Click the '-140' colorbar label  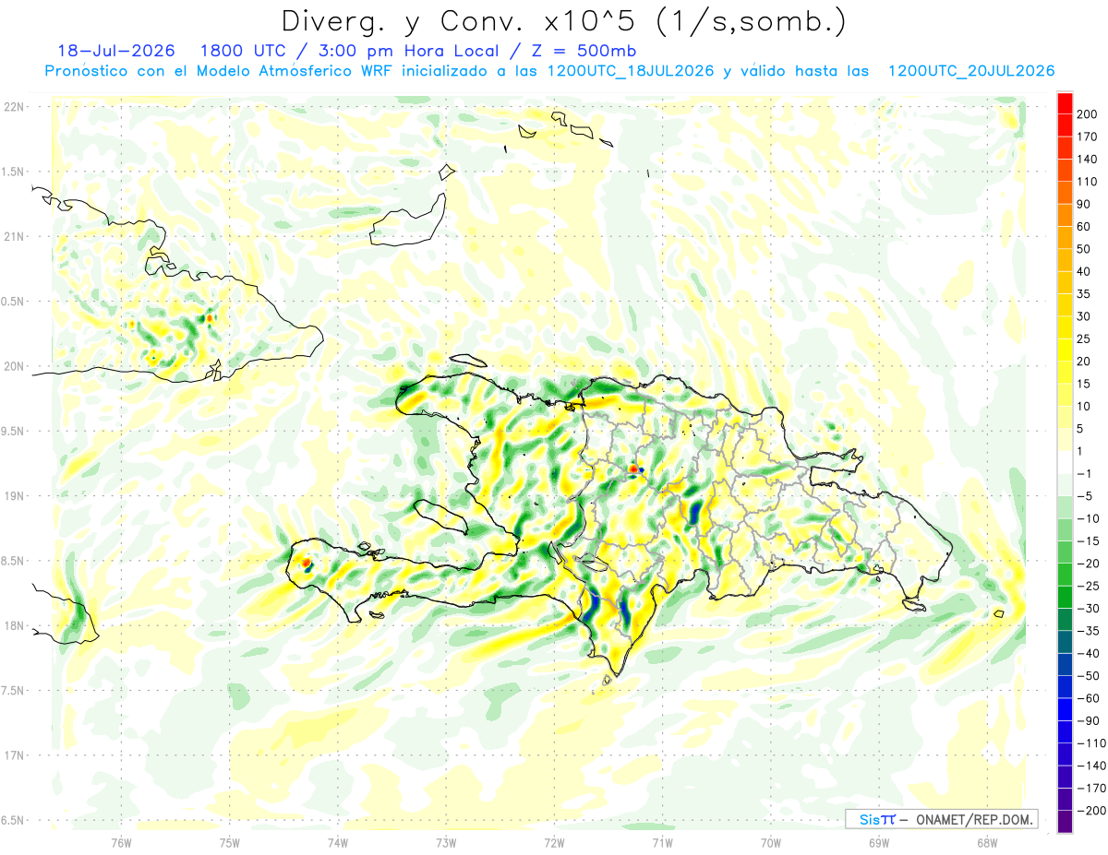(1090, 766)
